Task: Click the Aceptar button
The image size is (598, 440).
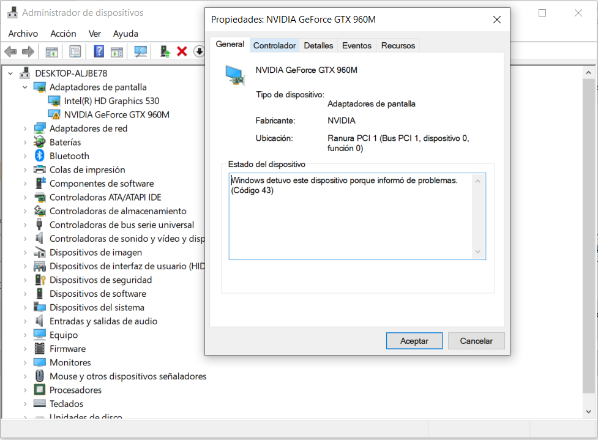Action: (x=414, y=340)
